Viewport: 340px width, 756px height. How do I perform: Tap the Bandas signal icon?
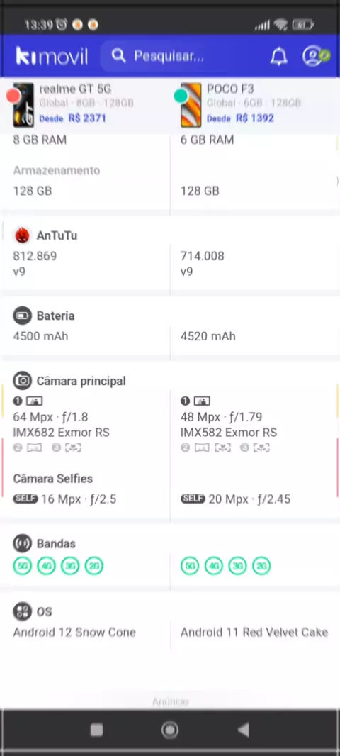tap(22, 543)
